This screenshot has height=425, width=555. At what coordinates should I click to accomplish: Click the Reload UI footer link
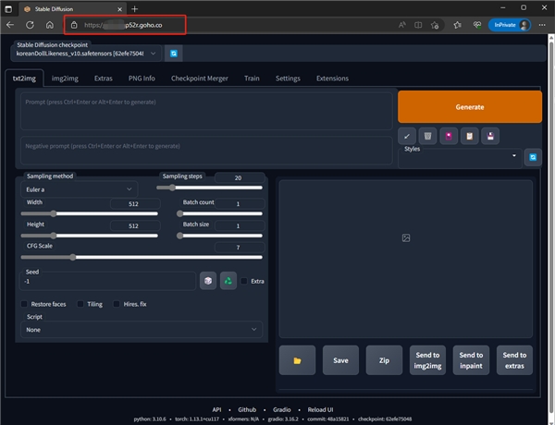[x=320, y=409]
